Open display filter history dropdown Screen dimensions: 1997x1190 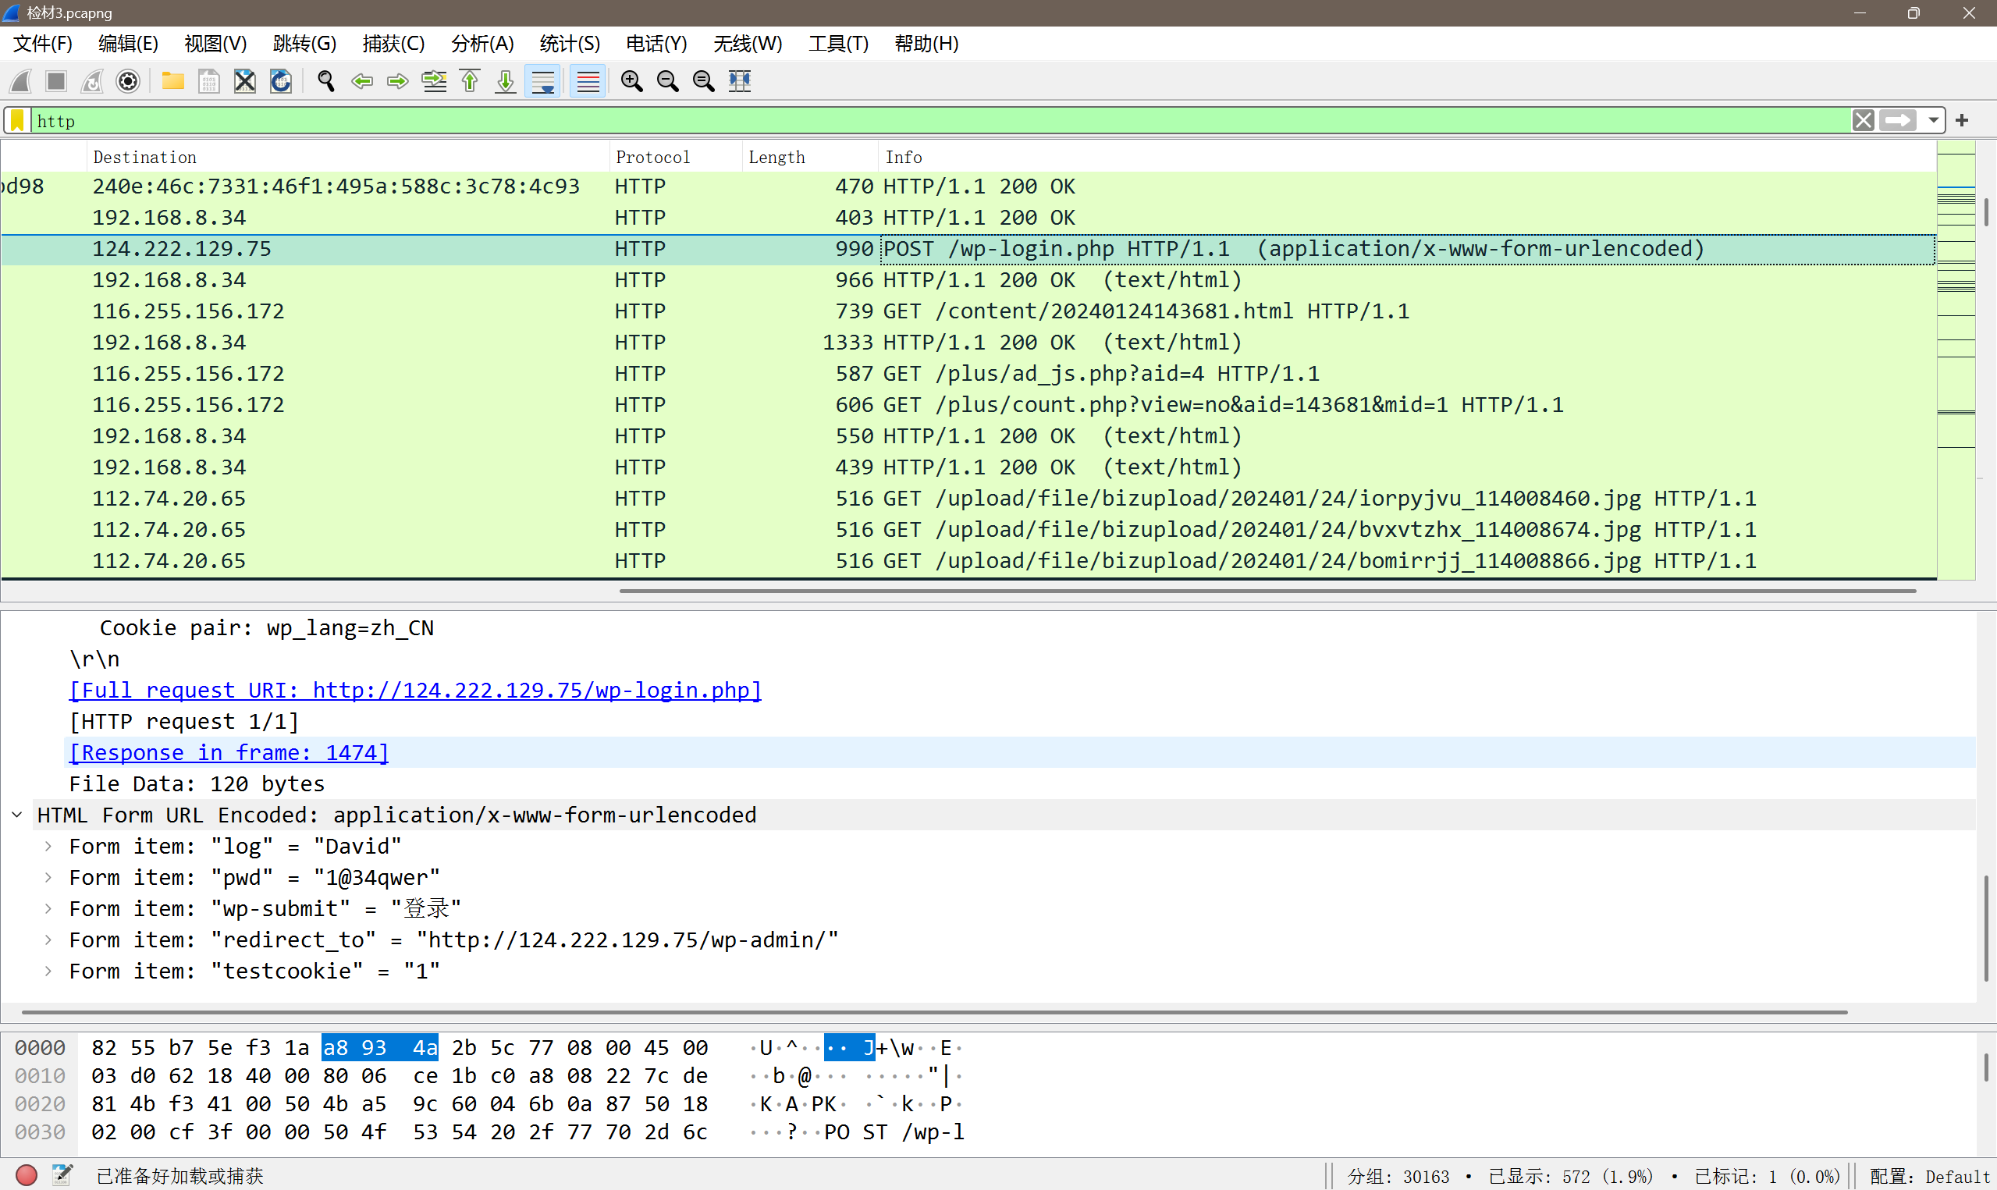[x=1933, y=121]
